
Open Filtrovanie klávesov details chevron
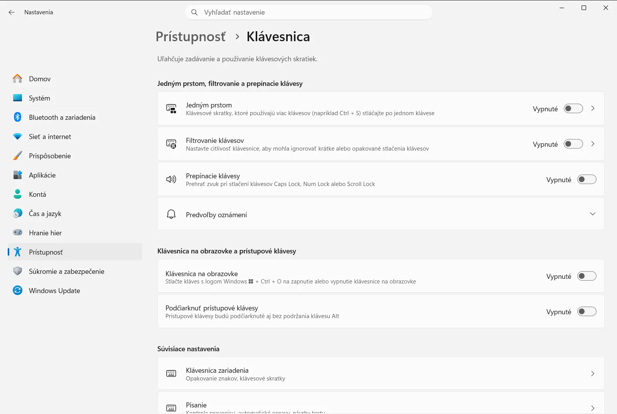point(593,144)
